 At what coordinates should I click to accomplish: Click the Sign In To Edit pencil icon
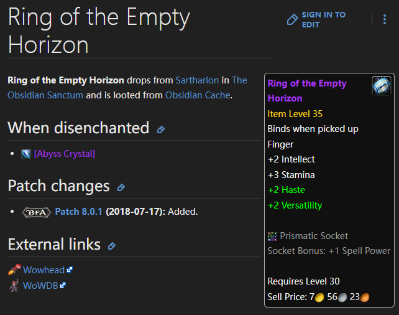(x=292, y=20)
